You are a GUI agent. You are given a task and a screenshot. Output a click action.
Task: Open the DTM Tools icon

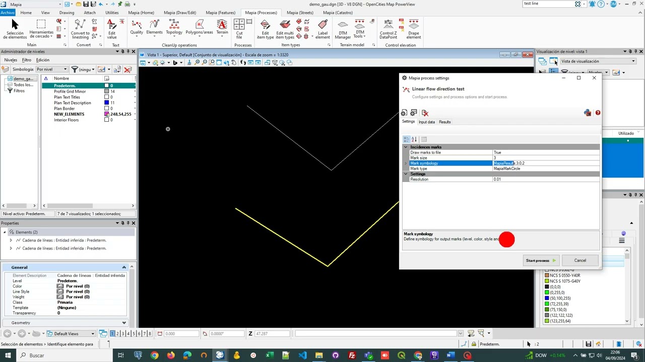[x=360, y=29]
